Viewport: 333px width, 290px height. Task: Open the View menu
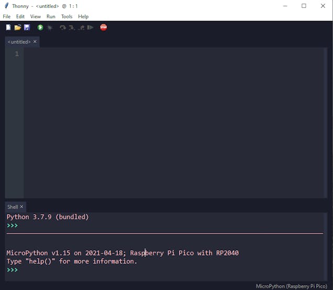36,17
